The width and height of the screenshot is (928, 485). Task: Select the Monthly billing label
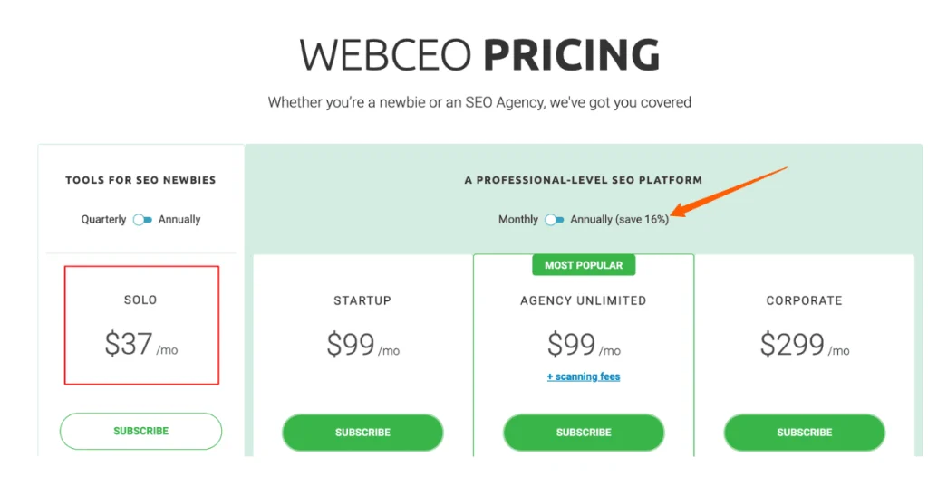click(x=518, y=220)
